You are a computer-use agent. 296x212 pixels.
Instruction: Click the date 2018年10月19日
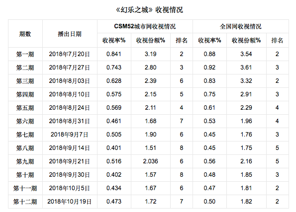click(x=70, y=202)
